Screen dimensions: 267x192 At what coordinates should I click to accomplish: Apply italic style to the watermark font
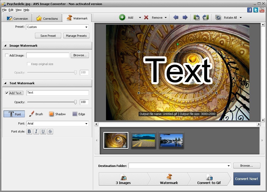(x=36, y=131)
